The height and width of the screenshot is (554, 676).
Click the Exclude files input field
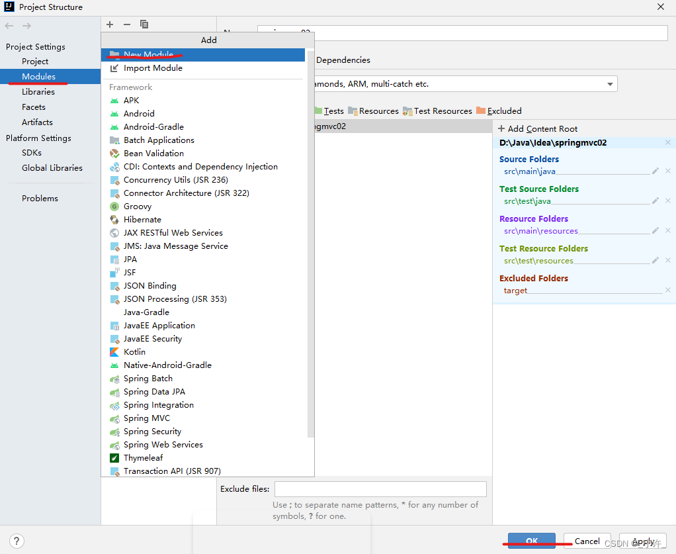(x=381, y=489)
